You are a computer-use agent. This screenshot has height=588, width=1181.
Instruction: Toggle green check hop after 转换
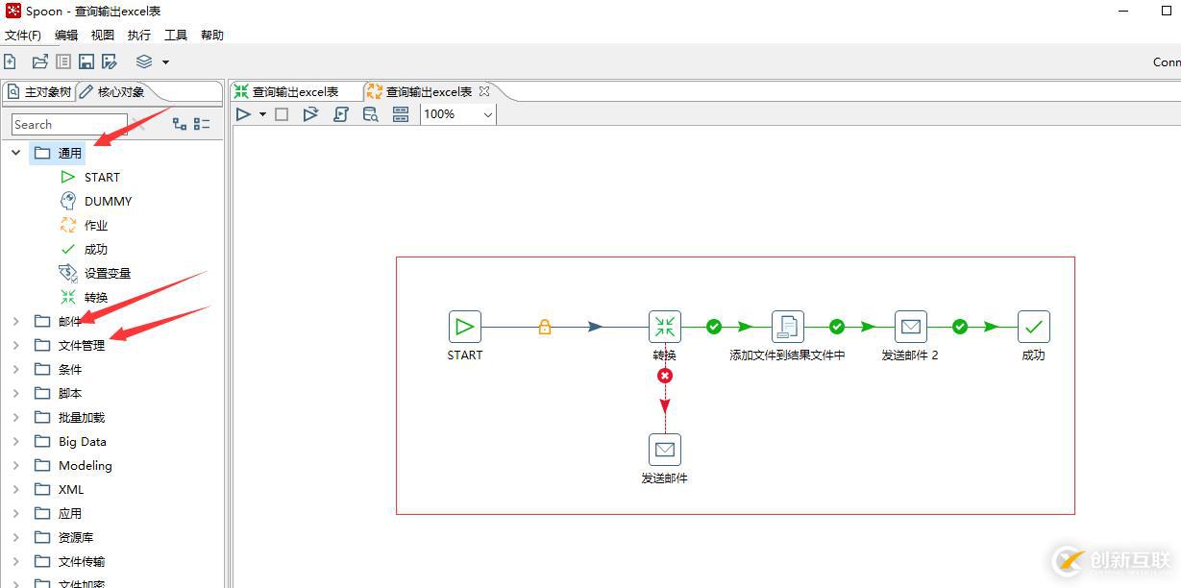(714, 327)
